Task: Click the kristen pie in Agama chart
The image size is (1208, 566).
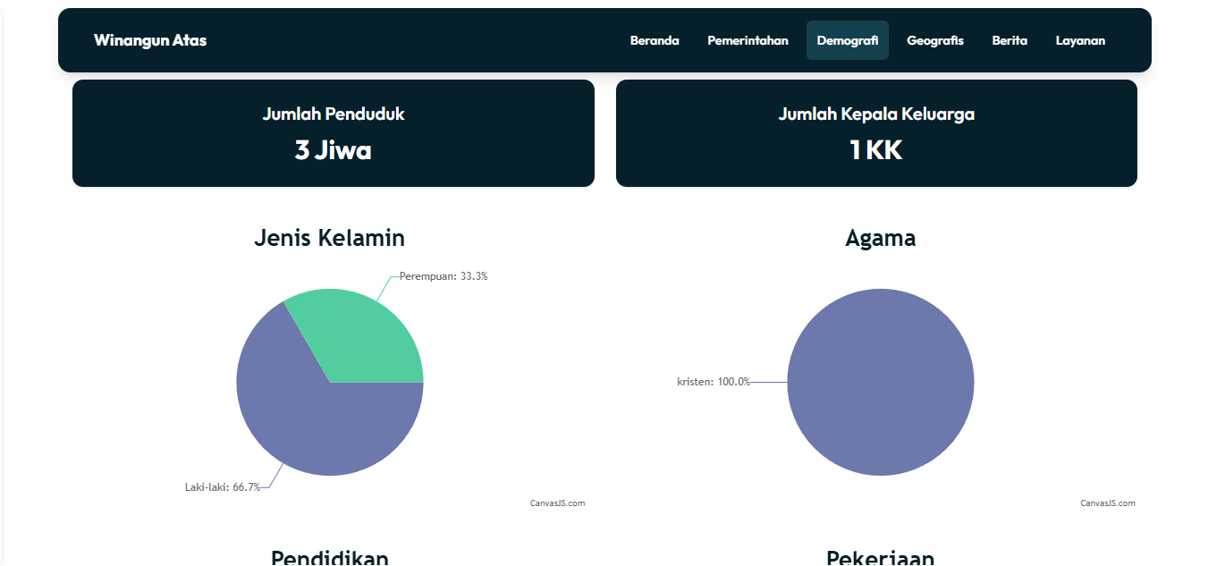Action: (x=881, y=383)
